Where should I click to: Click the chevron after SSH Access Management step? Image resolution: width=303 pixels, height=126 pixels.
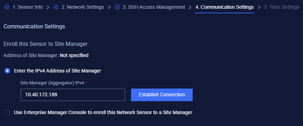coord(190,7)
